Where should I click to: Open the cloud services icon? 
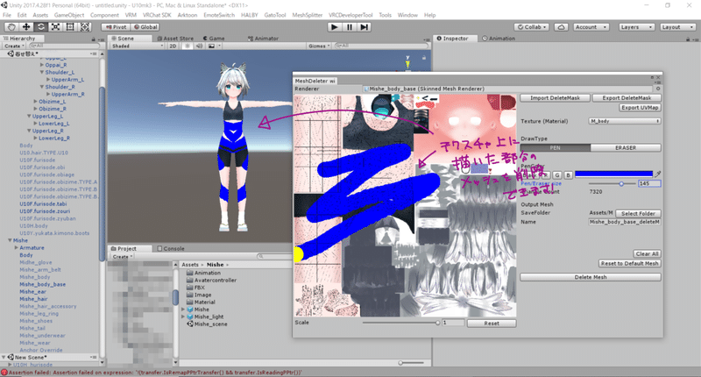click(561, 27)
